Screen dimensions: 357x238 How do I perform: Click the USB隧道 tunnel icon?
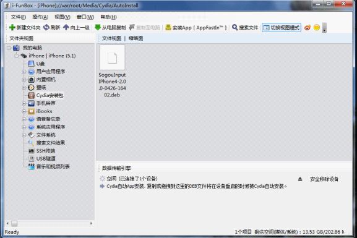(31, 159)
